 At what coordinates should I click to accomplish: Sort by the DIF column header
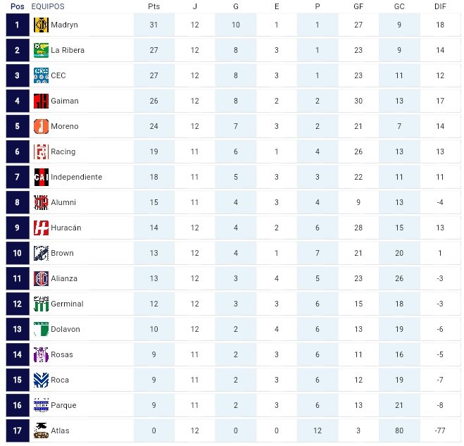tap(440, 6)
